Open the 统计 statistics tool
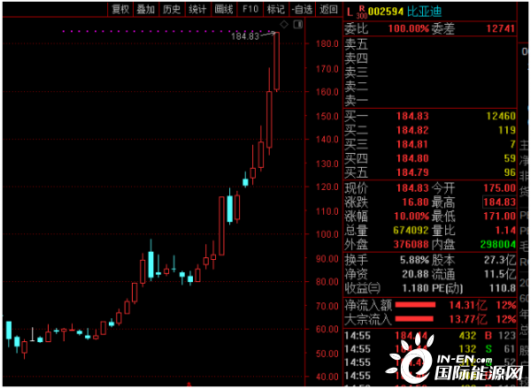This screenshot has width=531, height=389. click(x=197, y=10)
